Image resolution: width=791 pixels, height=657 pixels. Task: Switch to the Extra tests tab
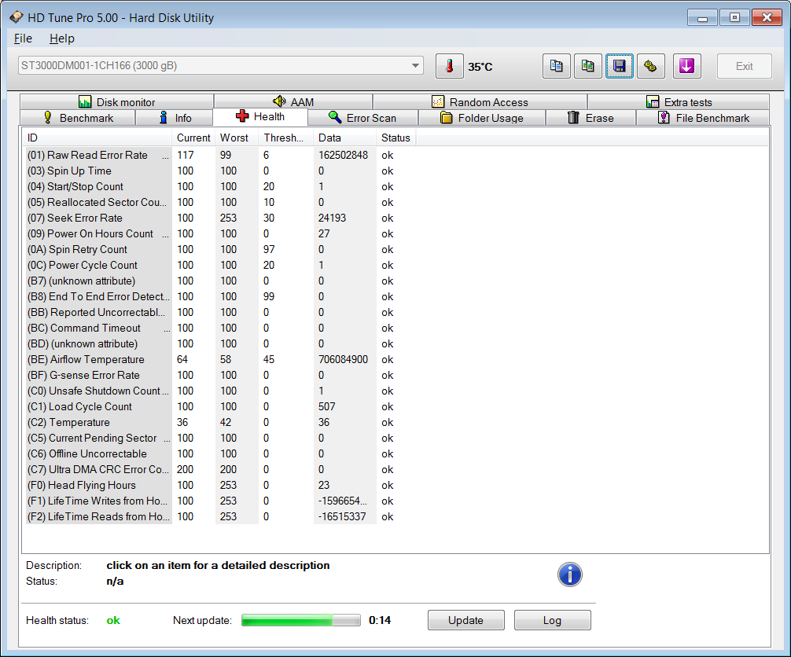point(679,102)
